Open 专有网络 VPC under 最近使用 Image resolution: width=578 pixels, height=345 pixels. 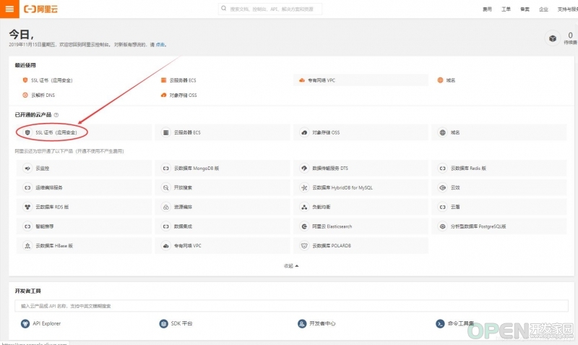[361, 80]
